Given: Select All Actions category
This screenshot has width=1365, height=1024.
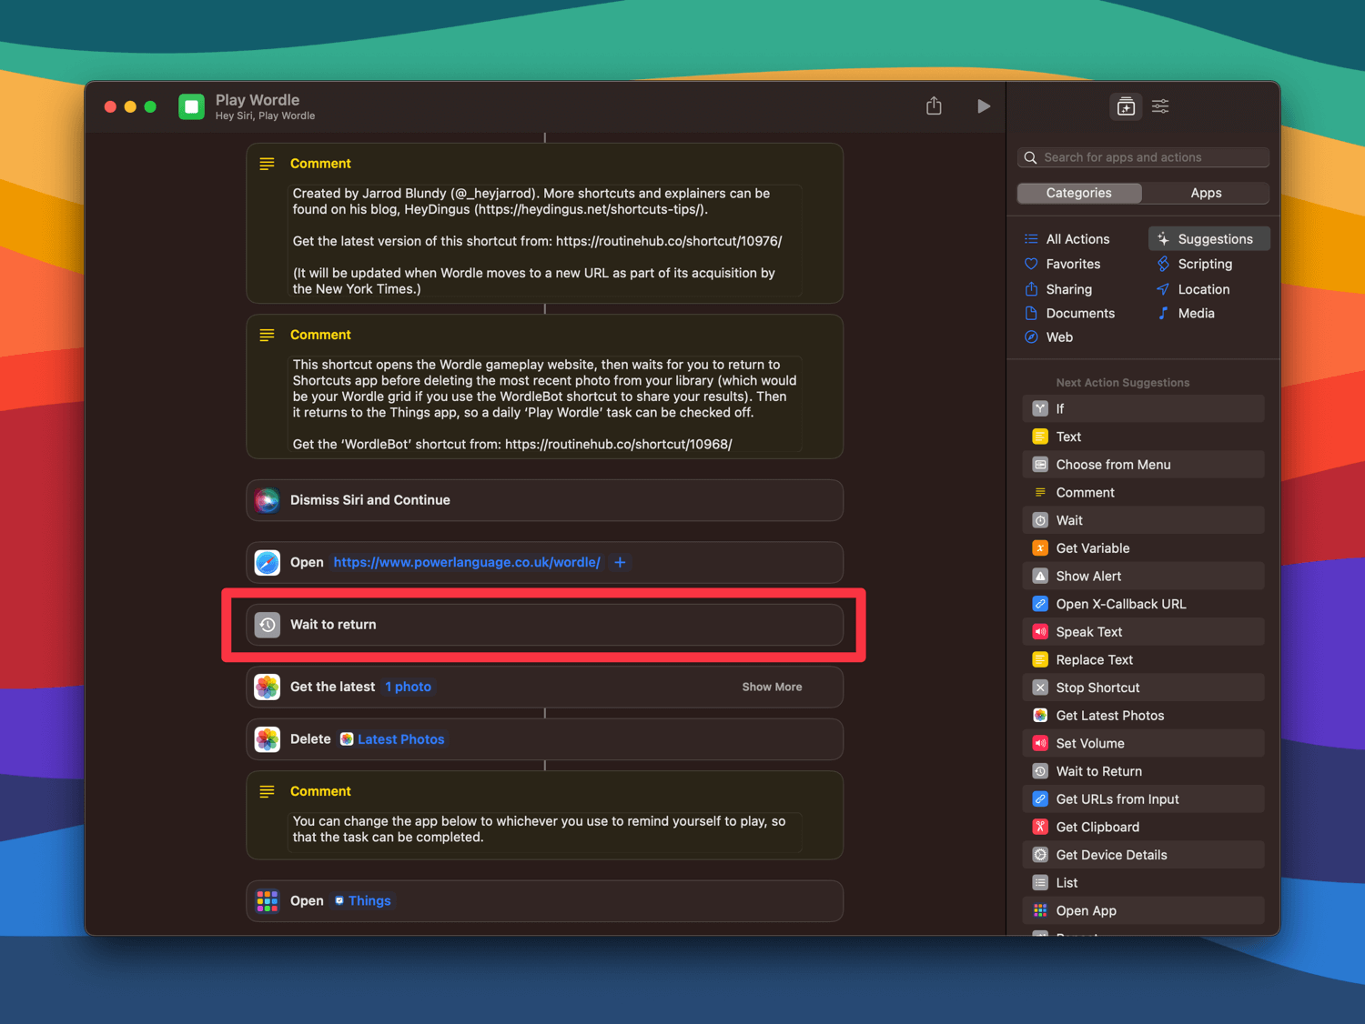Looking at the screenshot, I should 1078,239.
